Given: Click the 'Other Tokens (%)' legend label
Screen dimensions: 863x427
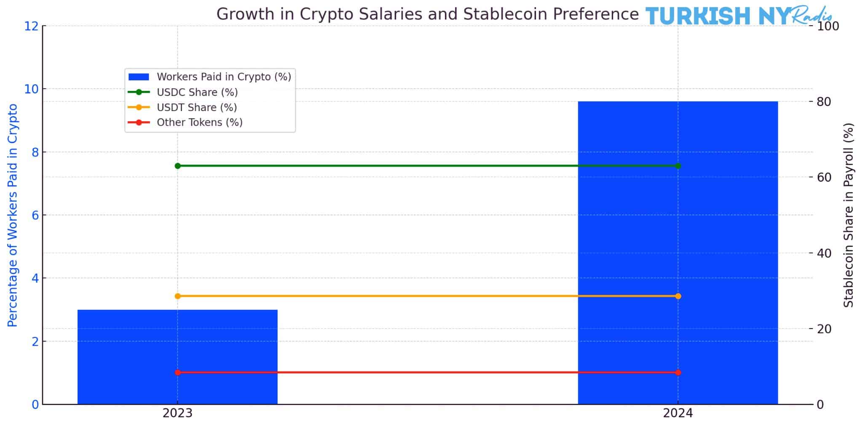Looking at the screenshot, I should [x=200, y=122].
